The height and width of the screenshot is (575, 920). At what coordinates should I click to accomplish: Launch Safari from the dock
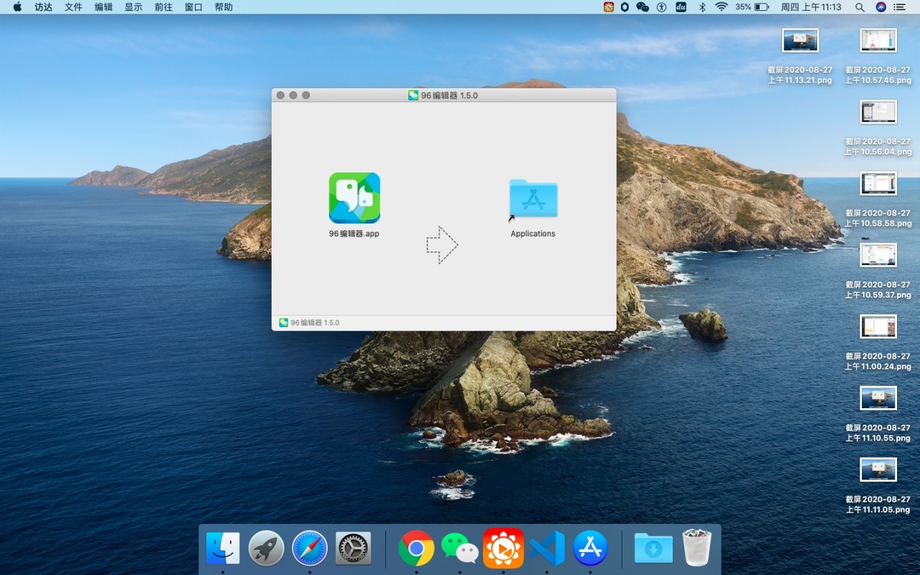[310, 548]
